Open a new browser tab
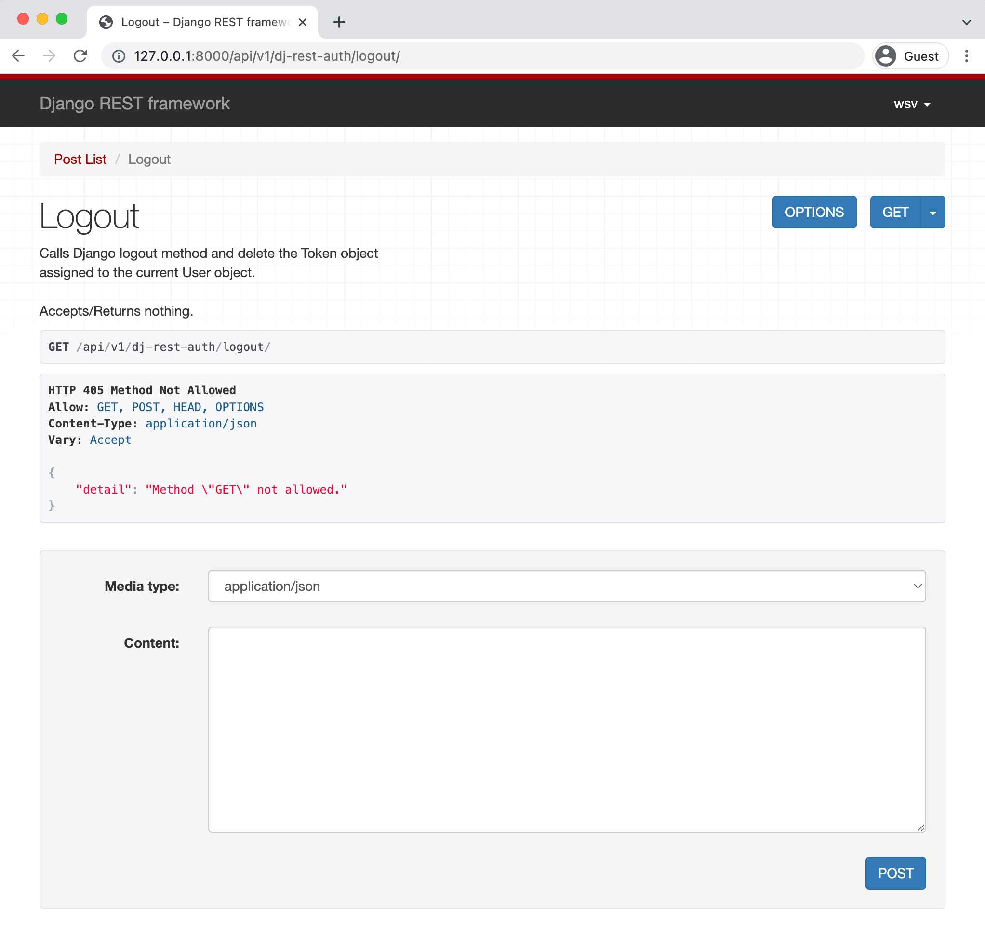The width and height of the screenshot is (985, 934). point(339,22)
